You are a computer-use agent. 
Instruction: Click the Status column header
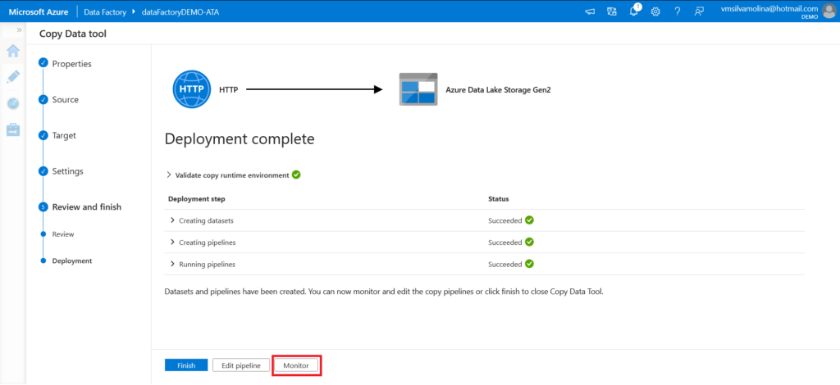pyautogui.click(x=498, y=198)
